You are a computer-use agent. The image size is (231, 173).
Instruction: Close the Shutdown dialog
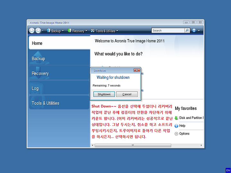click(137, 70)
